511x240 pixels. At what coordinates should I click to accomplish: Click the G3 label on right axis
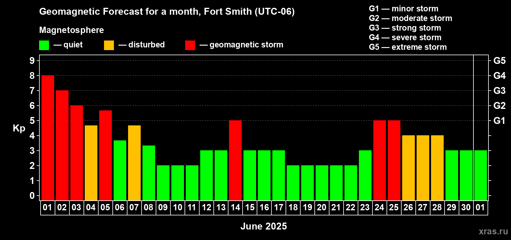[500, 91]
